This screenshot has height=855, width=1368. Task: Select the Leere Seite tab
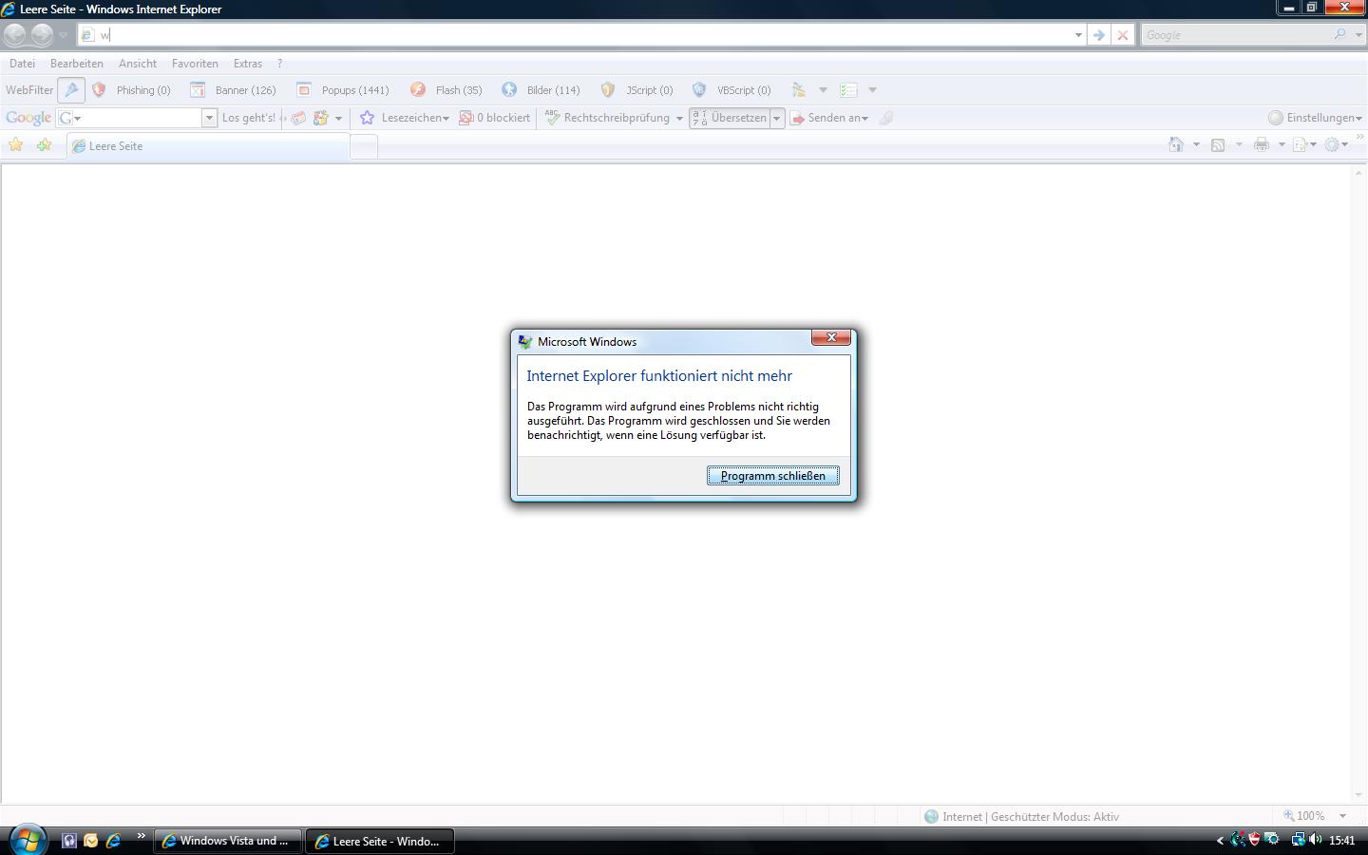click(208, 146)
